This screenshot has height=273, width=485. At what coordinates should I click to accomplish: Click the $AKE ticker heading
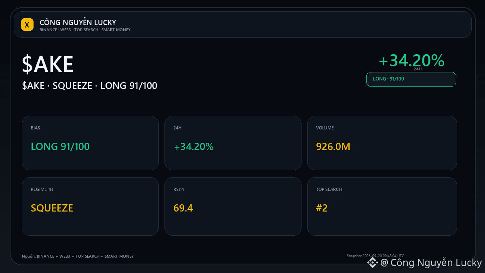pos(48,65)
